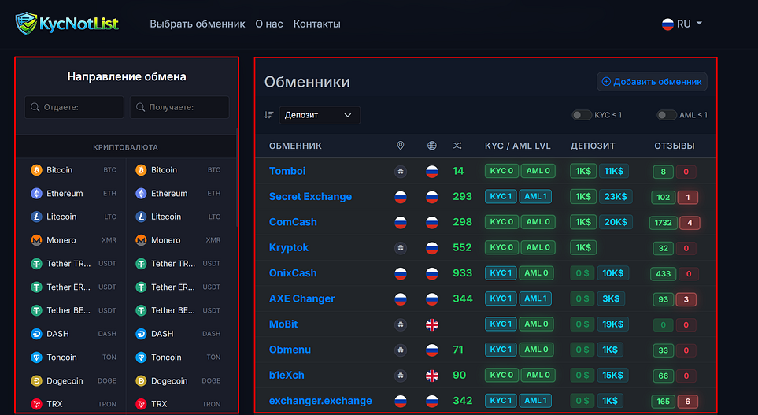Open the Tomboi exchanger link
Image resolution: width=758 pixels, height=415 pixels.
pos(287,171)
